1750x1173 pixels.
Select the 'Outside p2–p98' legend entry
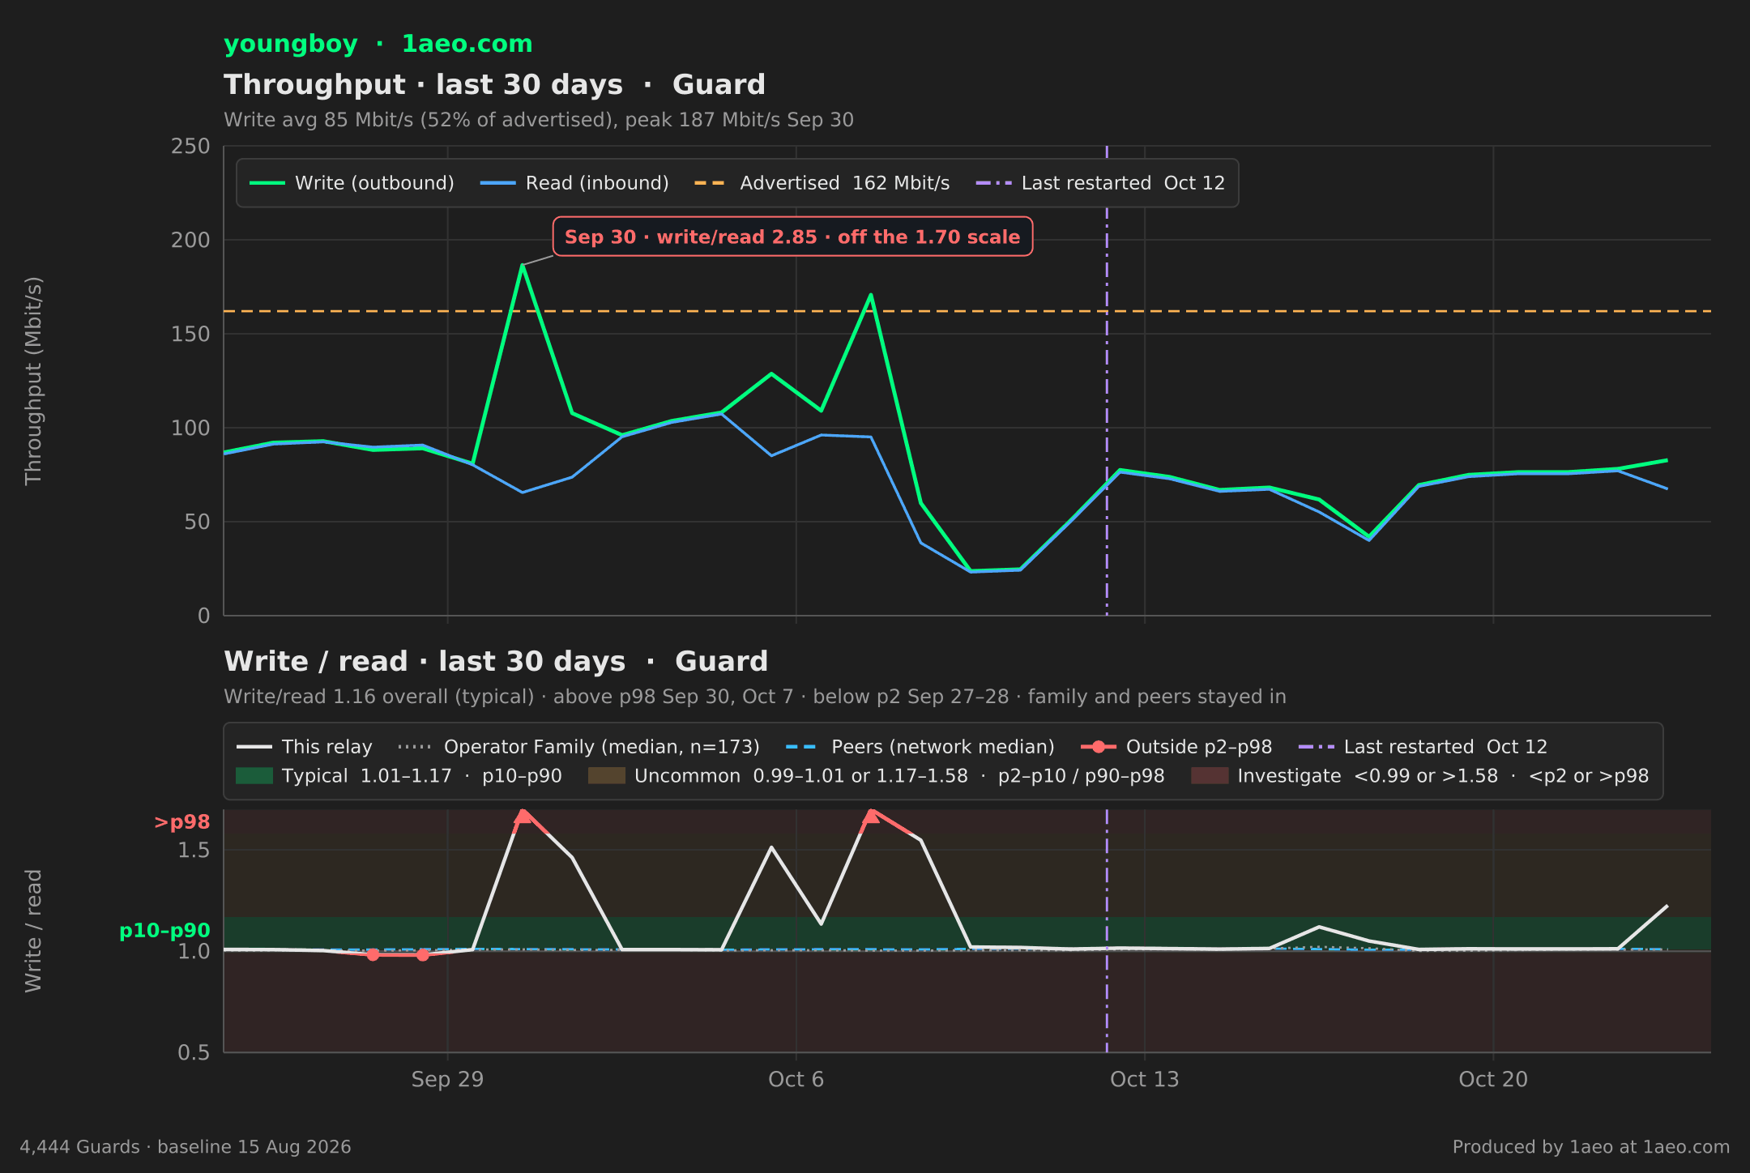(x=1176, y=747)
